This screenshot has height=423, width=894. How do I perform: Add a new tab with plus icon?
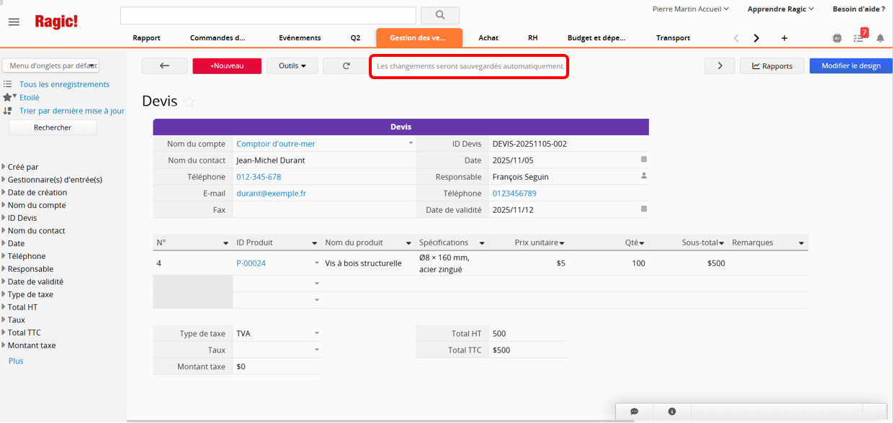[785, 38]
